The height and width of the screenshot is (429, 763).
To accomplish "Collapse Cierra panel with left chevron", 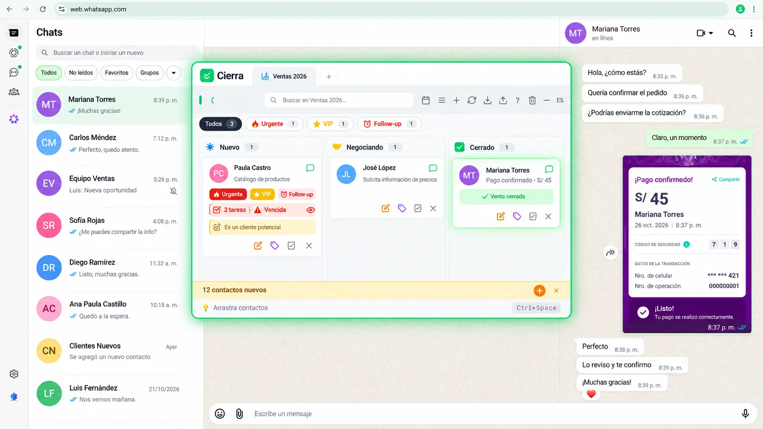I will (213, 100).
